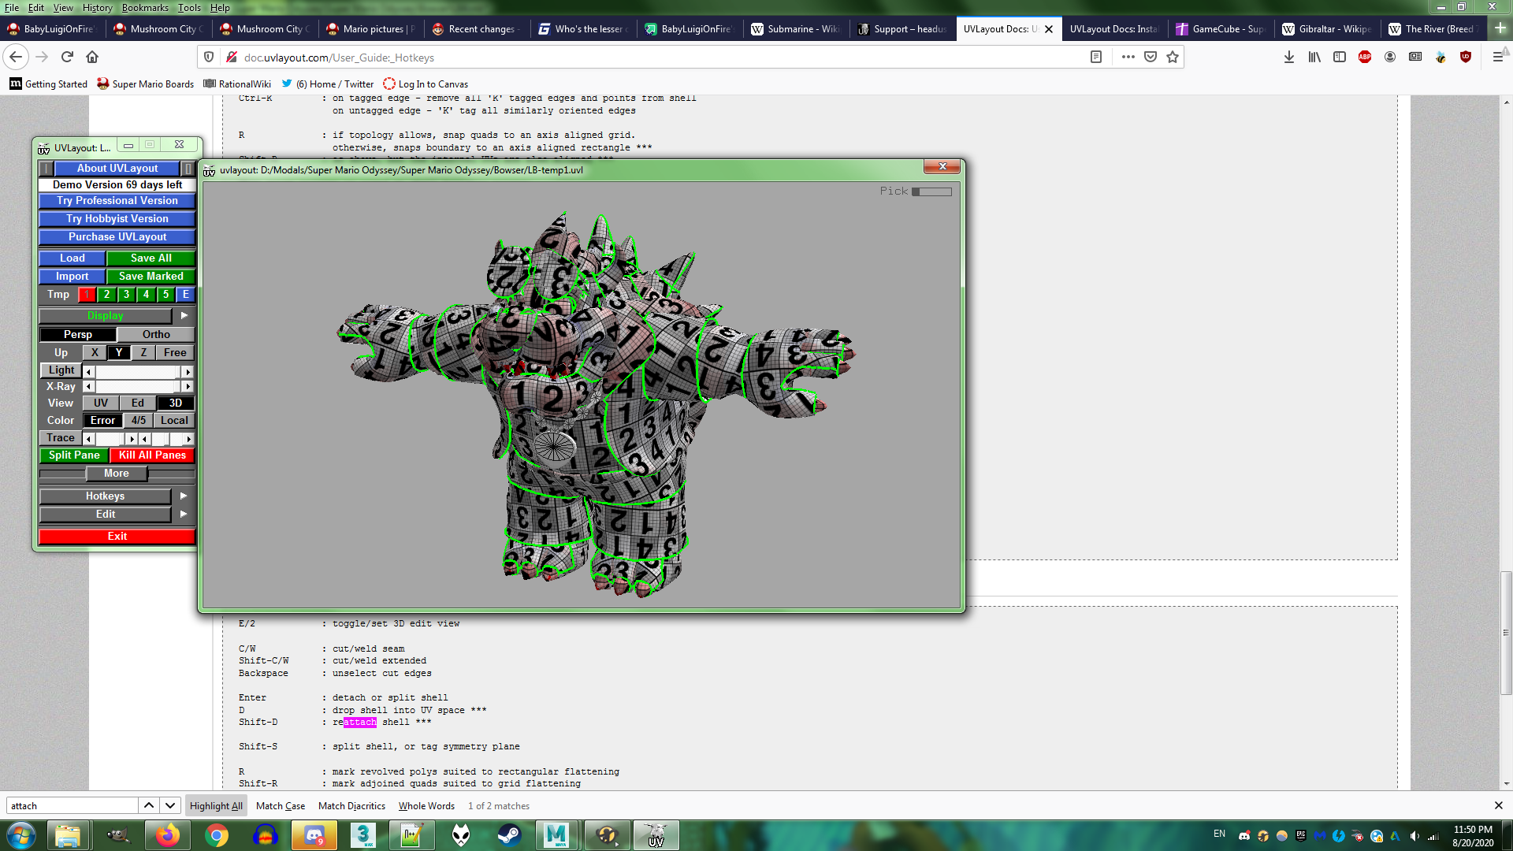Close the find bar with X
This screenshot has height=851, width=1513.
click(1499, 805)
